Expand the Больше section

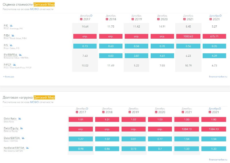point(9,76)
